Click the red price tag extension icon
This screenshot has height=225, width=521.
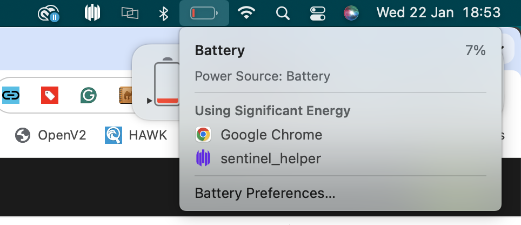(x=50, y=95)
